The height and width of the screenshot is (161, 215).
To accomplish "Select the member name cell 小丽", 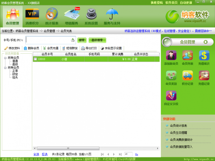I will click(73, 59).
